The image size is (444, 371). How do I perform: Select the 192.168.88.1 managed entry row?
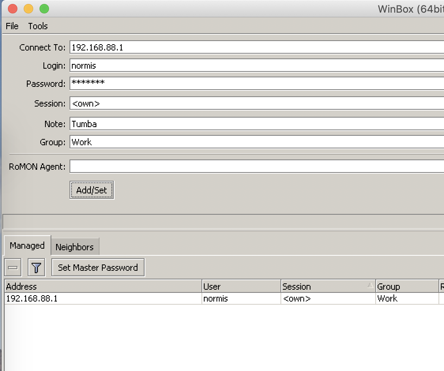pyautogui.click(x=99, y=299)
